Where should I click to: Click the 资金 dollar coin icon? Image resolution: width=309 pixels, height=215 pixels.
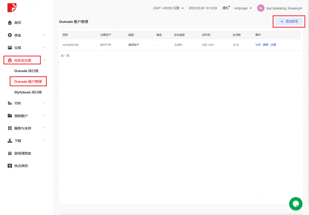tap(10, 35)
